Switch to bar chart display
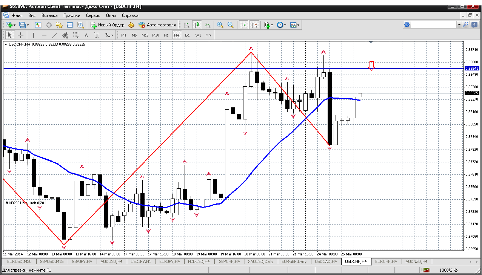The image size is (482, 275). pos(186,25)
